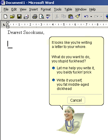Open the File menu
This screenshot has width=108, height=140.
coord(6,9)
